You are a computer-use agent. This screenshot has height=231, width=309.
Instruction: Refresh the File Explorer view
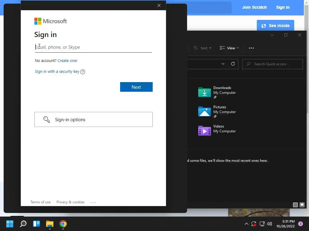click(233, 64)
